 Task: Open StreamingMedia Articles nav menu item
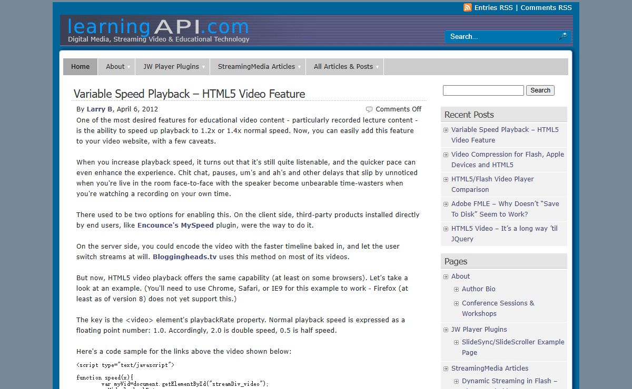[256, 67]
